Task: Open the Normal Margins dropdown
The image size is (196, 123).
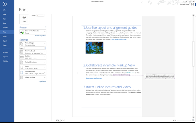Action: [x=33, y=72]
